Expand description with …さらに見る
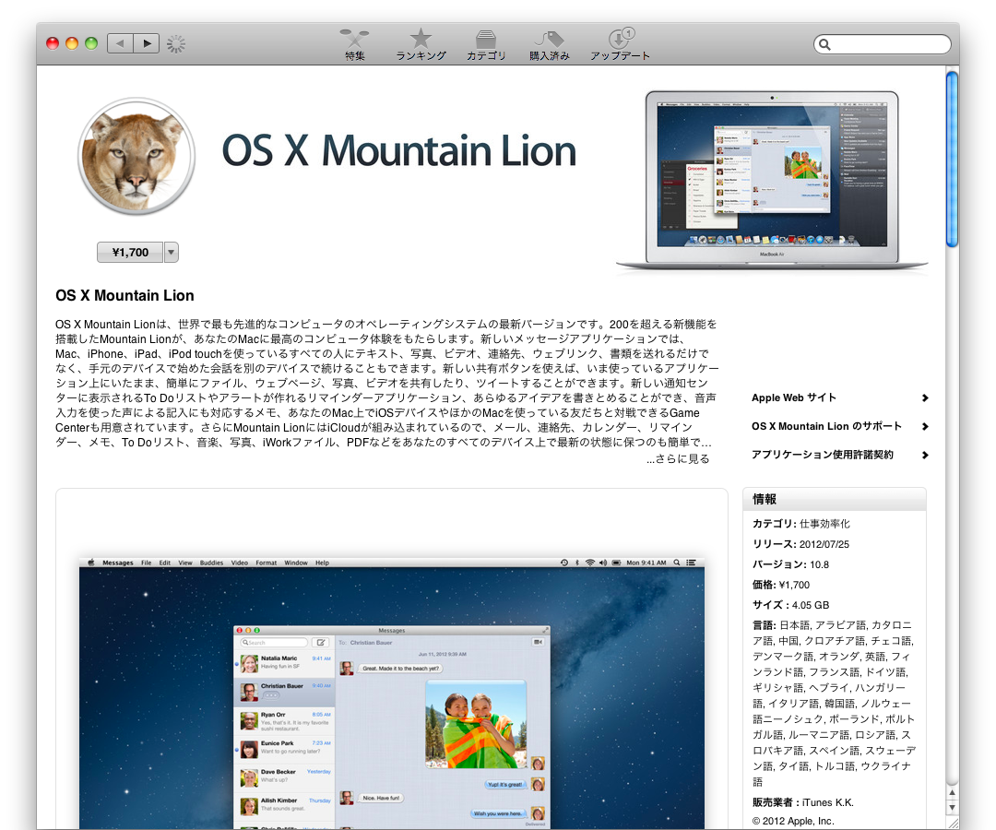Screen dimensions: 996x830 click(x=678, y=458)
